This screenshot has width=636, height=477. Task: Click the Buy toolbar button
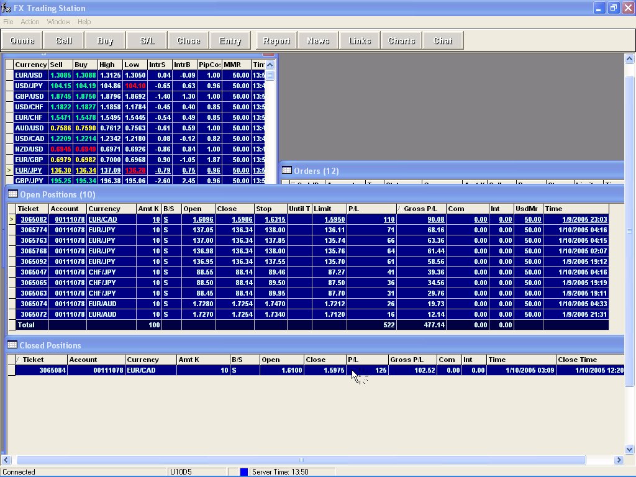point(105,40)
